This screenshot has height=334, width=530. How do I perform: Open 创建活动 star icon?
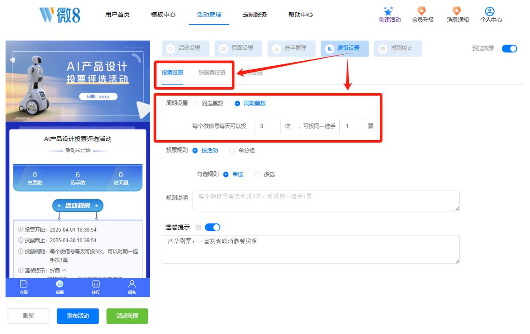pyautogui.click(x=389, y=11)
